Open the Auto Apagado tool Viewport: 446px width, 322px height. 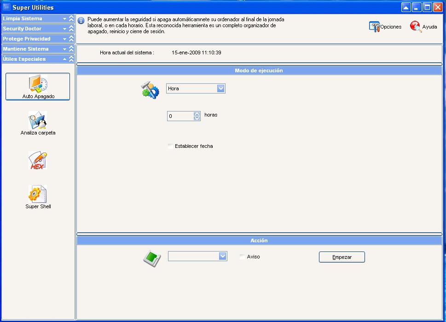pos(38,87)
